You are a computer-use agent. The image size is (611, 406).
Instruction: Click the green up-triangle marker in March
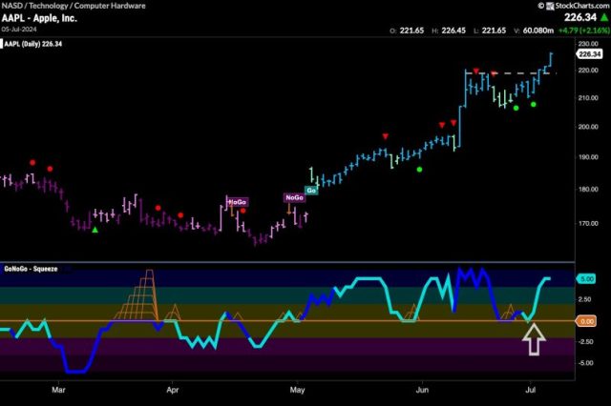pyautogui.click(x=95, y=230)
